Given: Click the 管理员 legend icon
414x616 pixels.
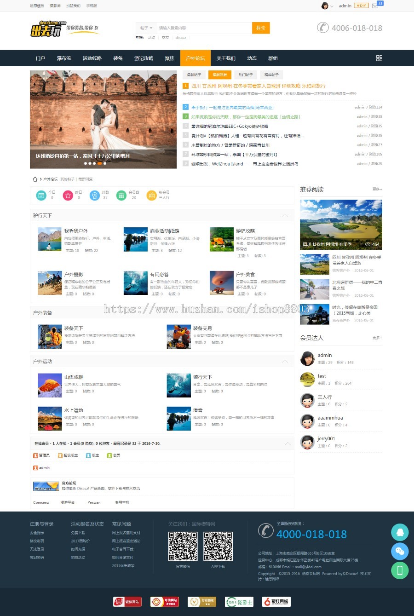Looking at the screenshot, I should (35, 455).
